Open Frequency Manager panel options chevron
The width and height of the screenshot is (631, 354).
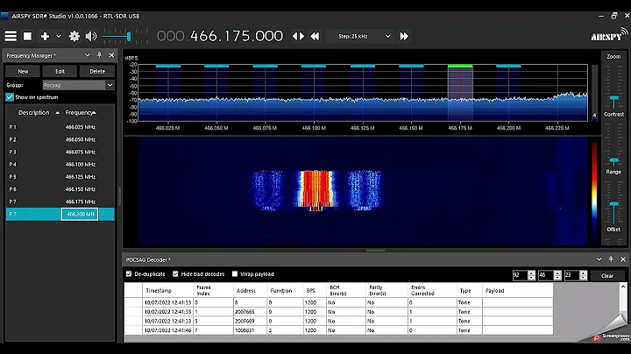pos(87,55)
